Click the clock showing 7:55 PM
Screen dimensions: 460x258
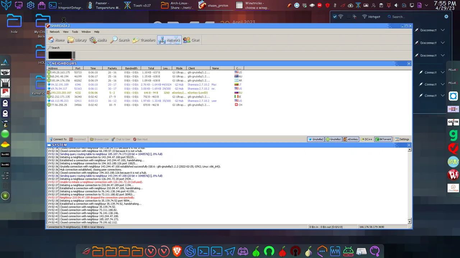point(445,3)
